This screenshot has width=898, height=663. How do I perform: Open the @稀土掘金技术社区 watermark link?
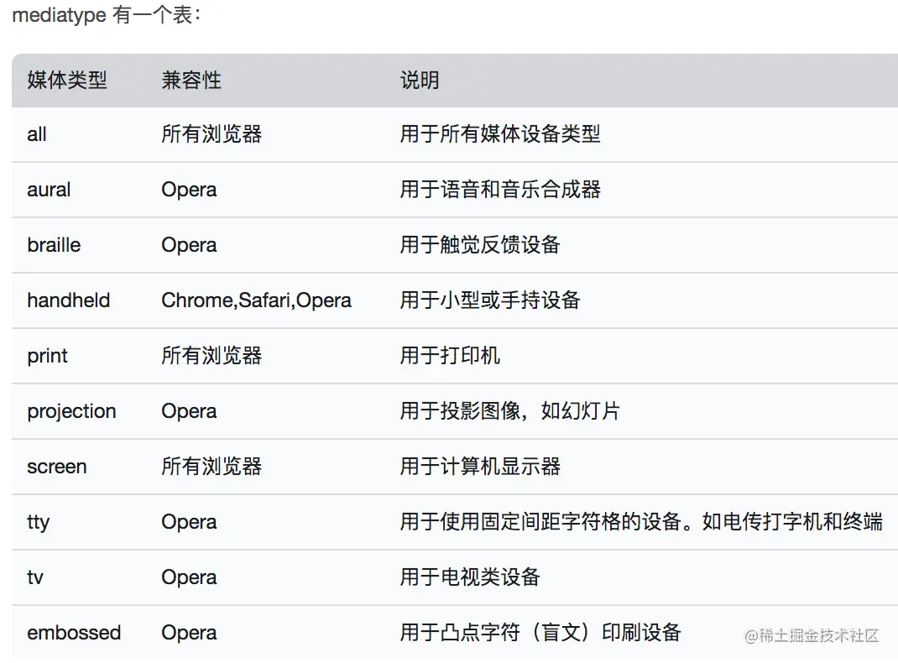point(812,636)
